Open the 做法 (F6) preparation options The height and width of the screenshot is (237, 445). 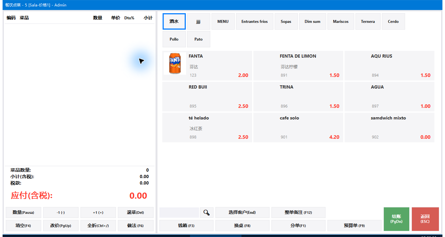tap(136, 226)
